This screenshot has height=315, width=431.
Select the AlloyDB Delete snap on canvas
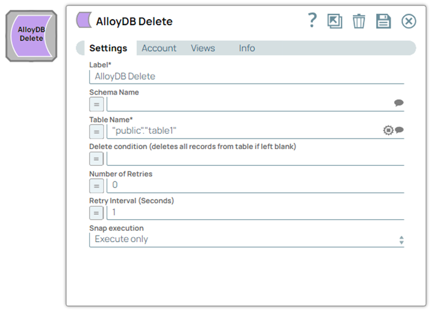point(31,34)
